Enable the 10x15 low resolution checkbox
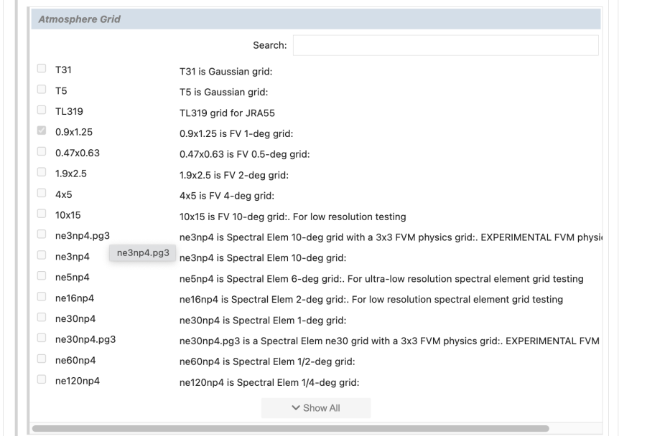This screenshot has height=436, width=665. pyautogui.click(x=42, y=214)
